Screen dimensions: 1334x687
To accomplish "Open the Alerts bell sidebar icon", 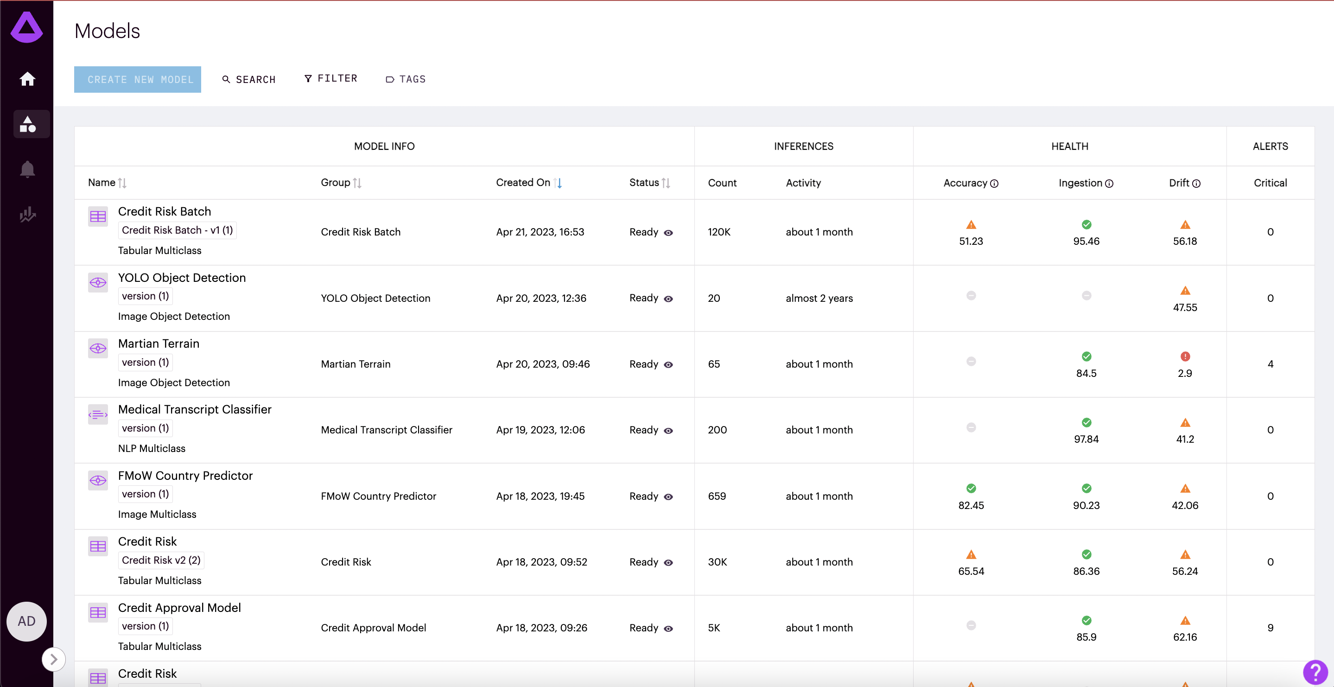I will pyautogui.click(x=27, y=169).
